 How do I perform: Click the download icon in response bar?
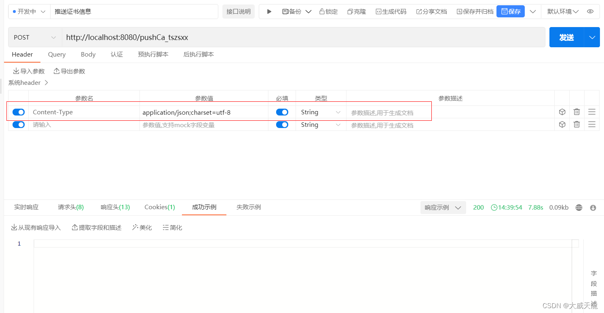click(x=593, y=208)
